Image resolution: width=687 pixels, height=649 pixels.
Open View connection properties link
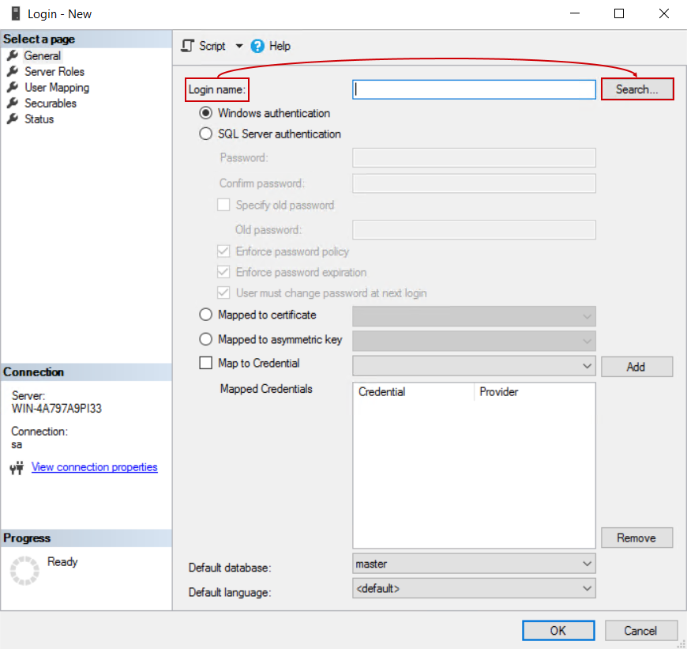tap(94, 467)
